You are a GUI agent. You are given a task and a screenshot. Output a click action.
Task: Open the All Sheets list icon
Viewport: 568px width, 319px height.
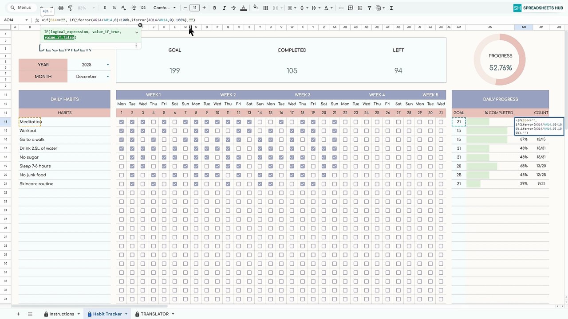(x=30, y=314)
